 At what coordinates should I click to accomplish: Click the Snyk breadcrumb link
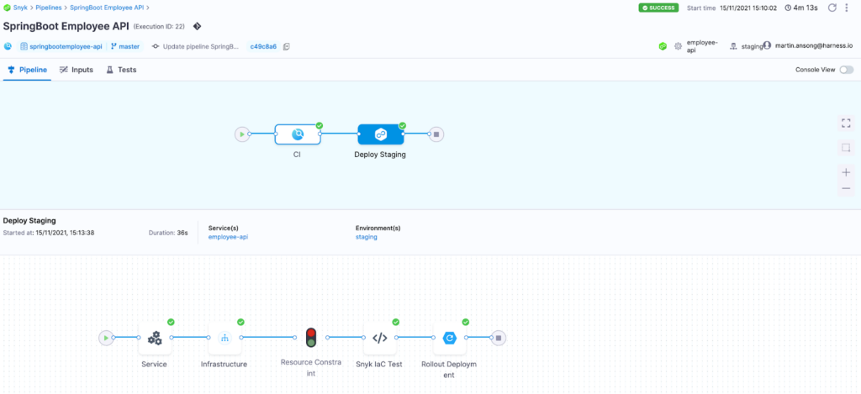21,8
